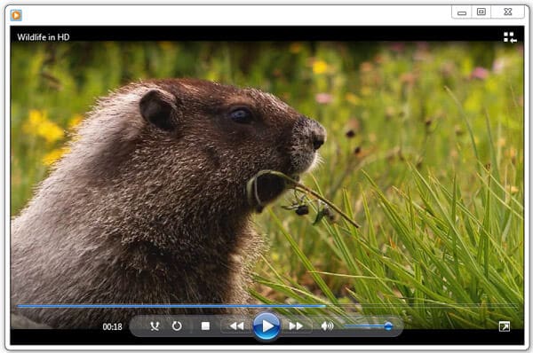This screenshot has height=353, width=533.
Task: Click the Next / fast forward button
Action: [296, 326]
